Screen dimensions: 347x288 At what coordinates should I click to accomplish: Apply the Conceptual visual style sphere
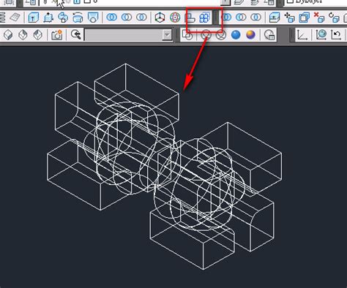tap(250, 35)
